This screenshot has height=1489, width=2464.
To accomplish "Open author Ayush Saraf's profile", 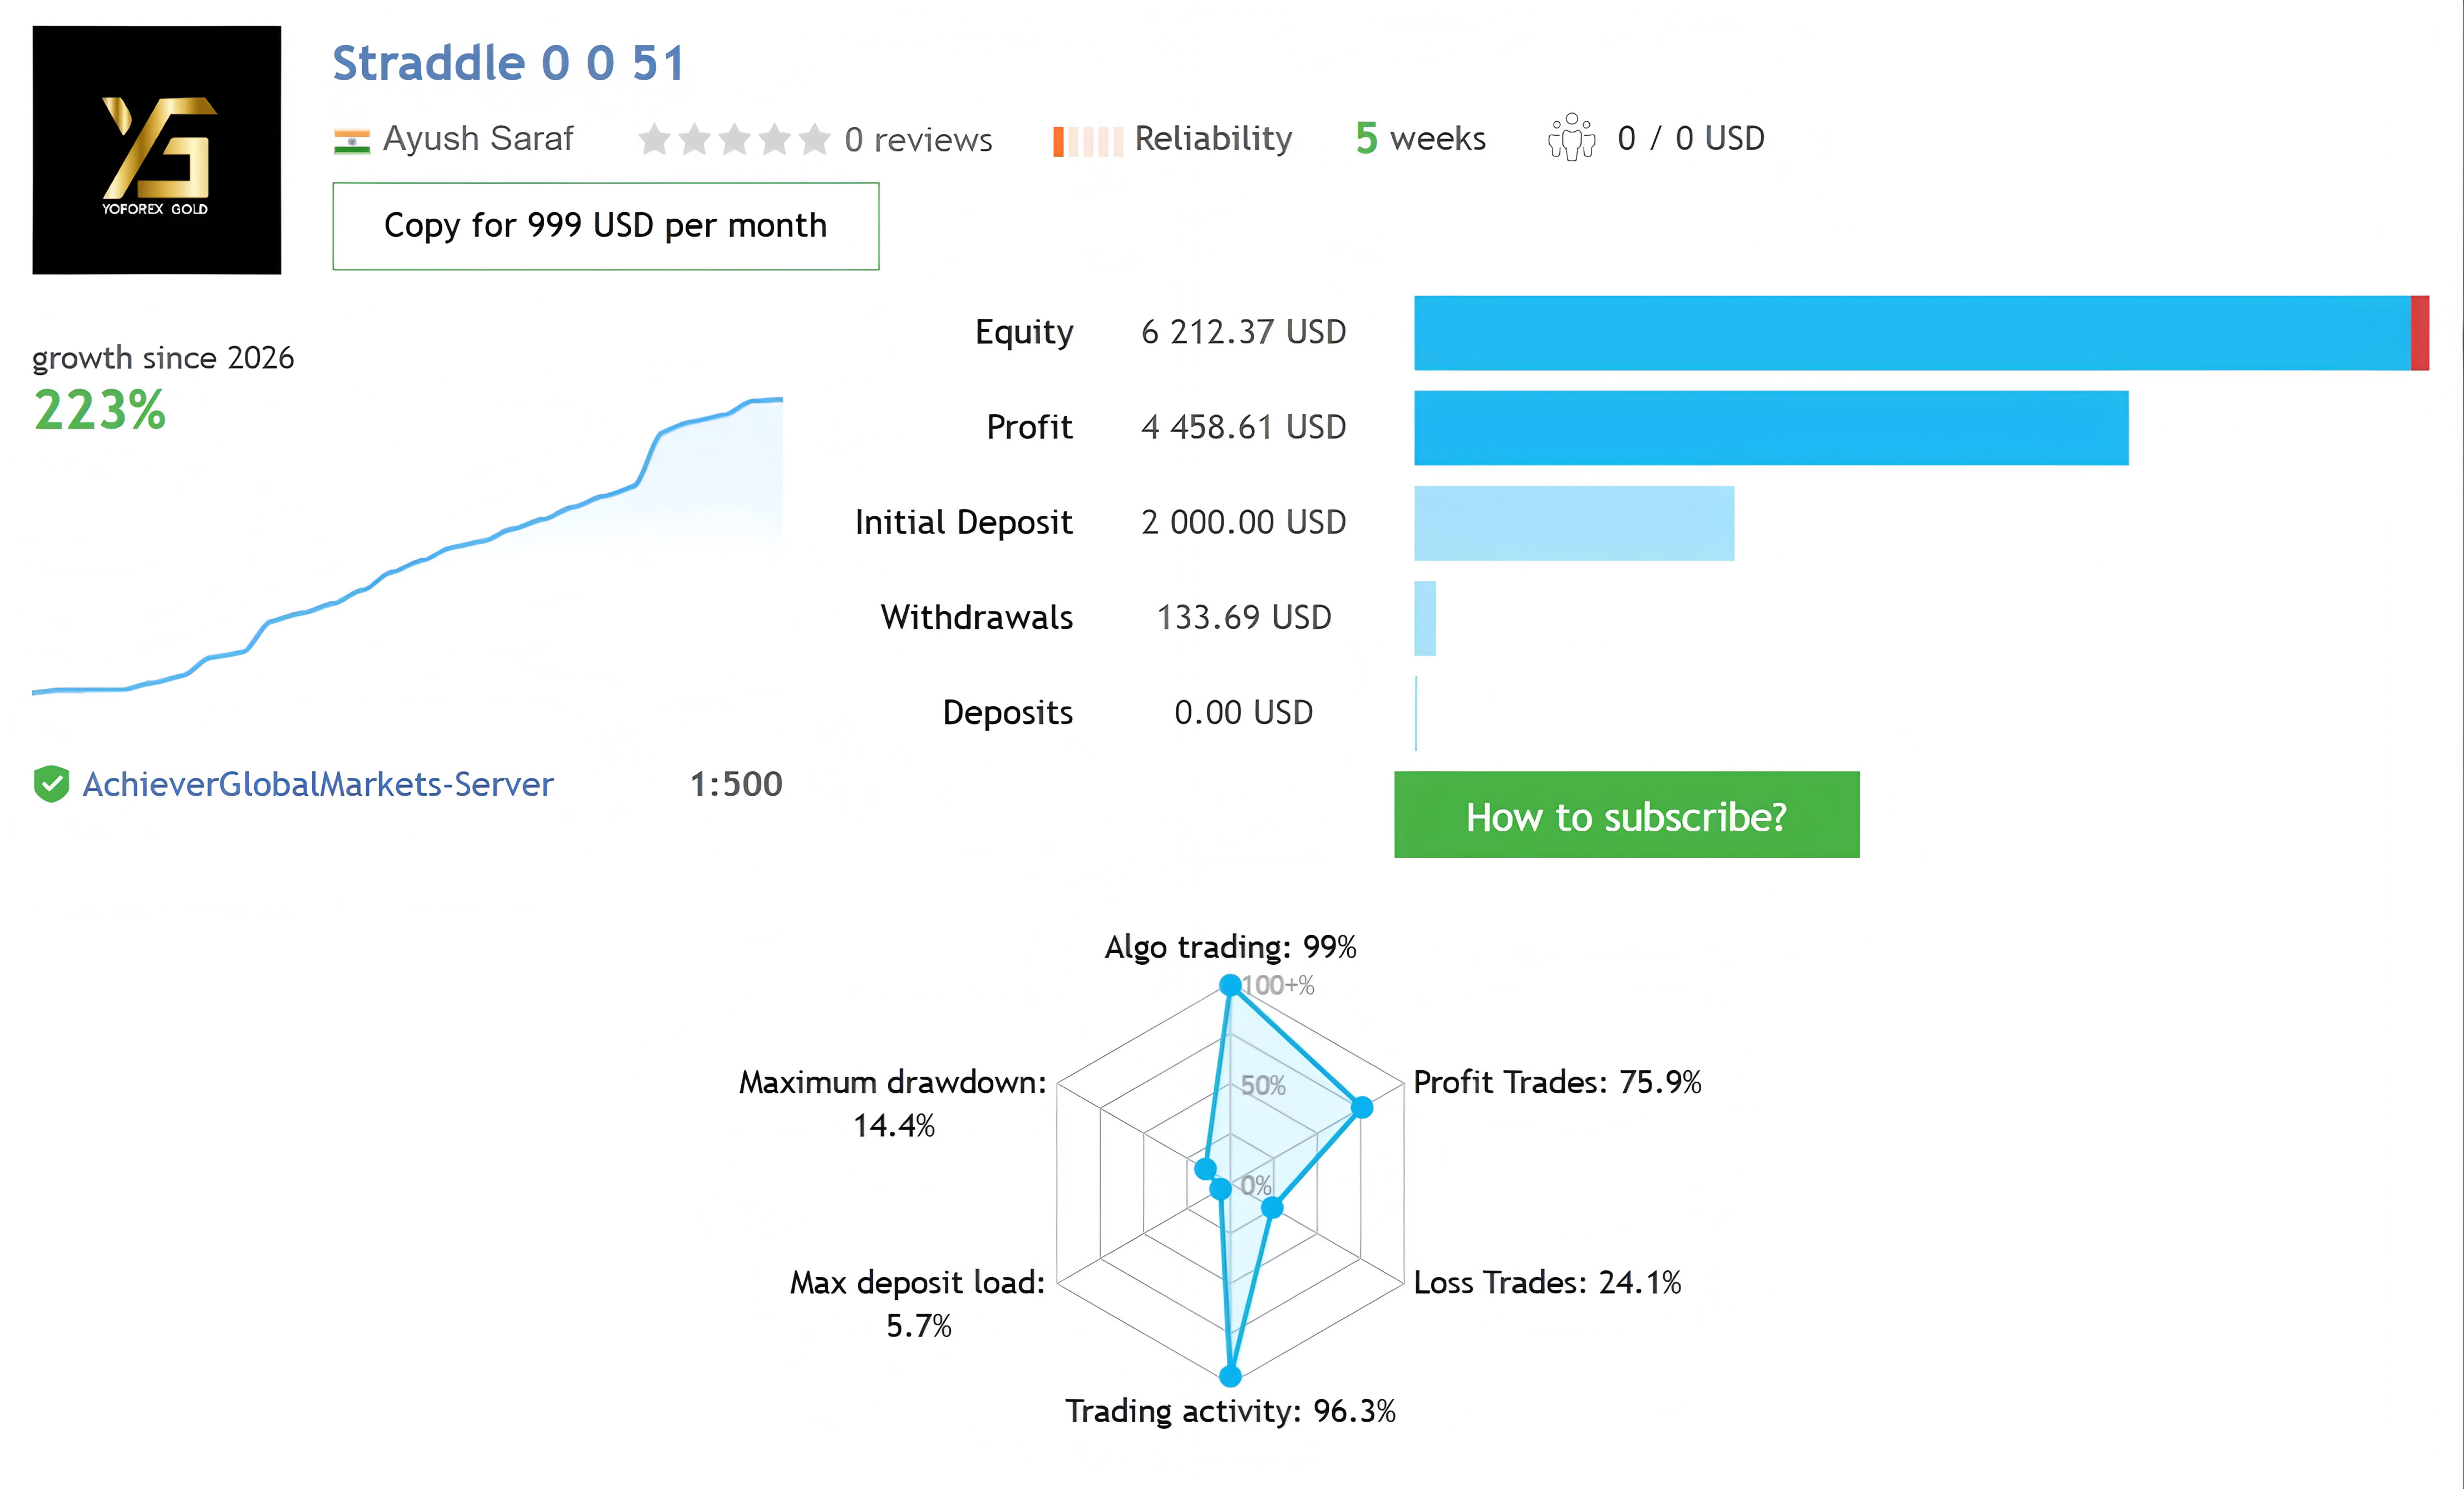I will coord(478,138).
